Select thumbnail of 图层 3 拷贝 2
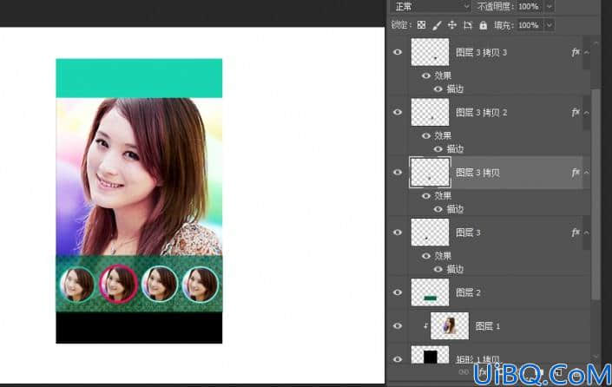This screenshot has height=387, width=612. [430, 112]
